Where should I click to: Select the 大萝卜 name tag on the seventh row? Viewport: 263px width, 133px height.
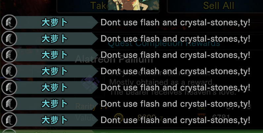click(x=55, y=120)
